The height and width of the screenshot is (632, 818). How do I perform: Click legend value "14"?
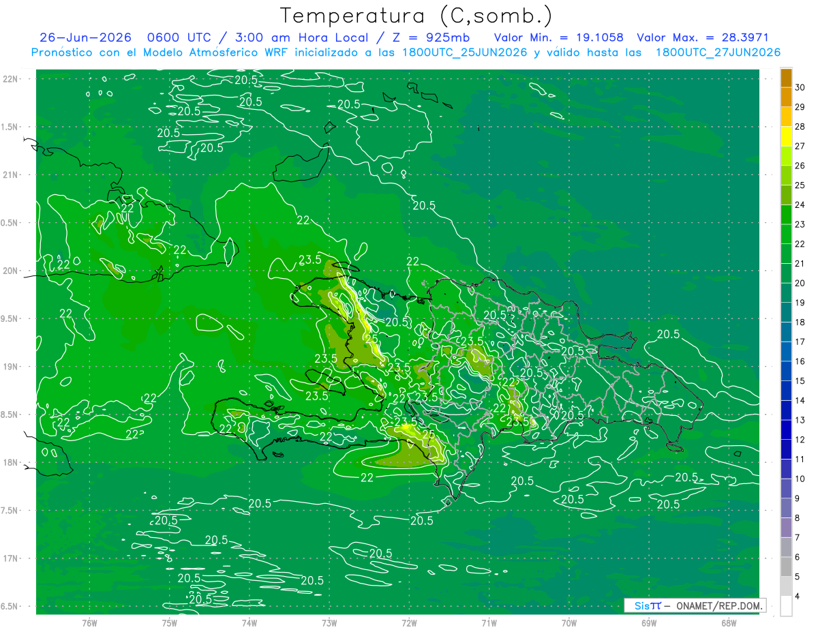(800, 400)
